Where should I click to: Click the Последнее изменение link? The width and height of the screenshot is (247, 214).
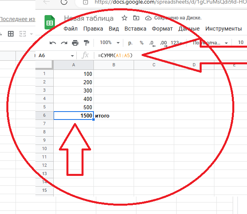[18, 19]
